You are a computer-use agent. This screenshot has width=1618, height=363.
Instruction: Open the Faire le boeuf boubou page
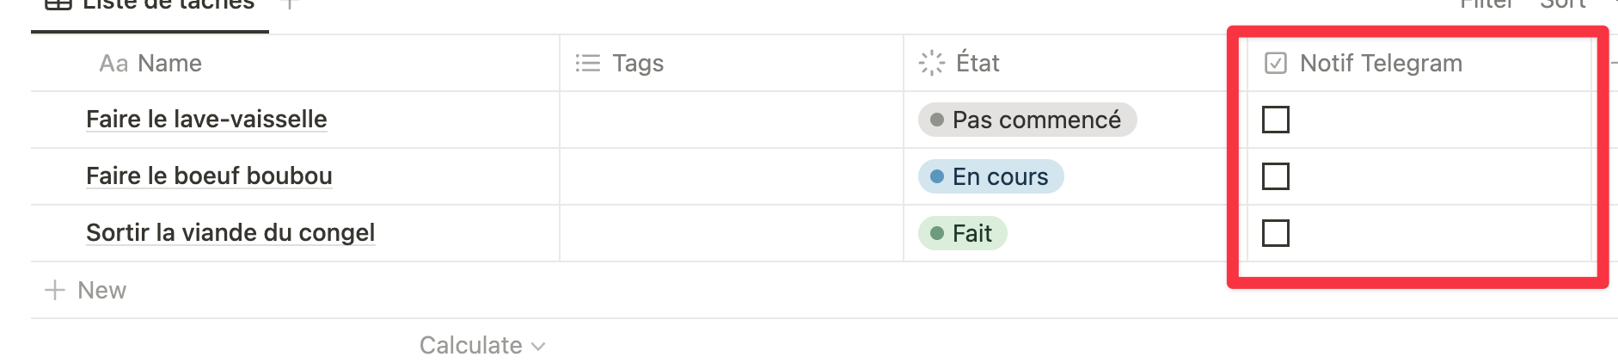tap(209, 176)
